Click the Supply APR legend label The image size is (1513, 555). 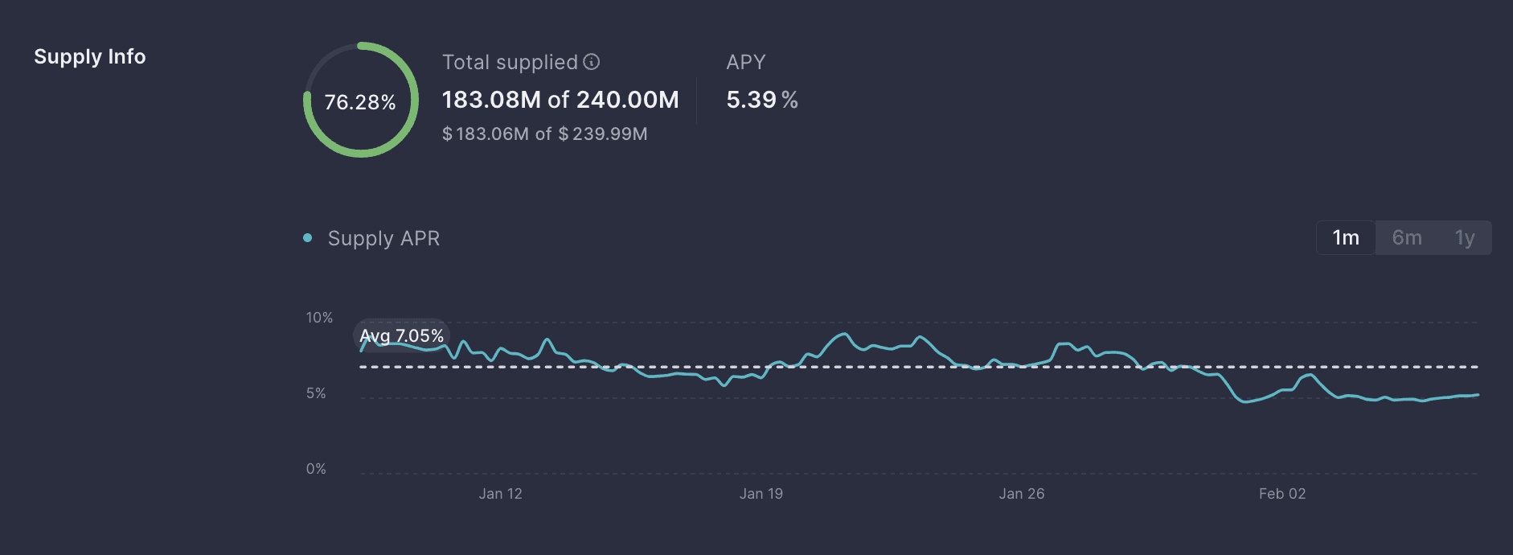click(x=383, y=239)
